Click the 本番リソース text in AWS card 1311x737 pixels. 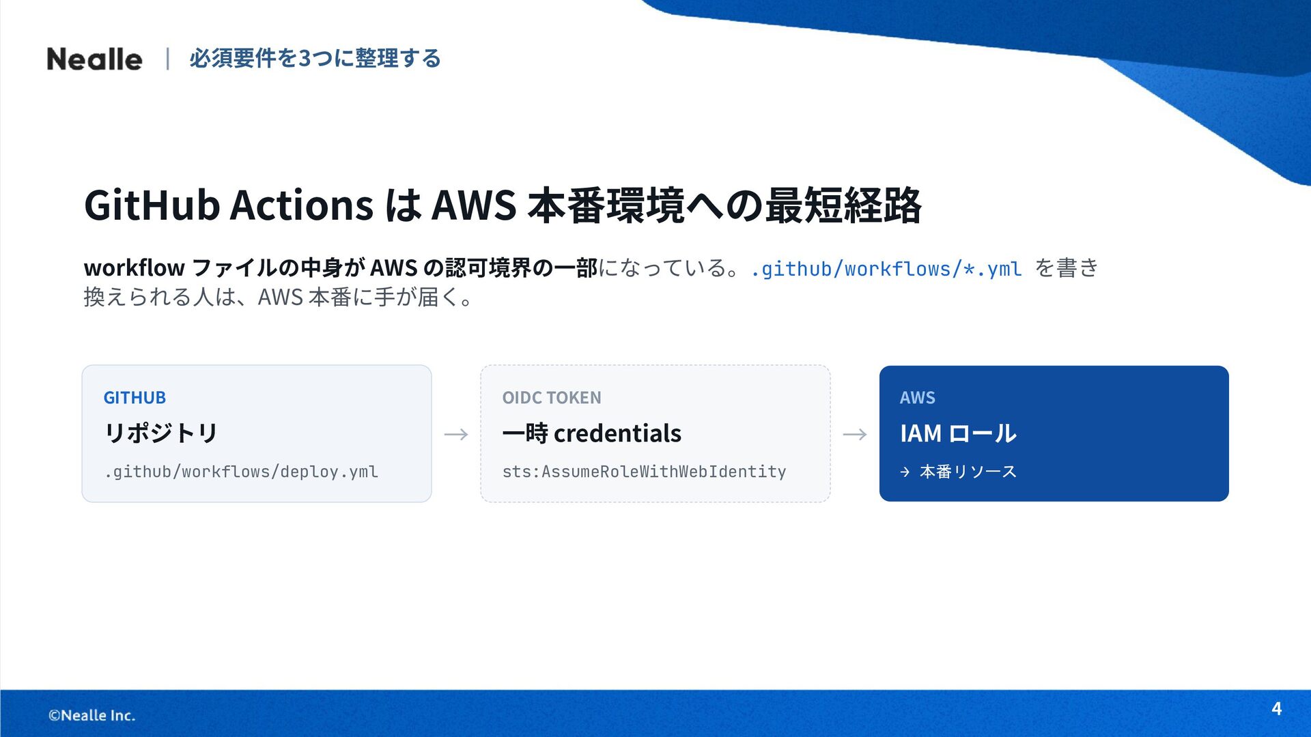[x=968, y=472]
